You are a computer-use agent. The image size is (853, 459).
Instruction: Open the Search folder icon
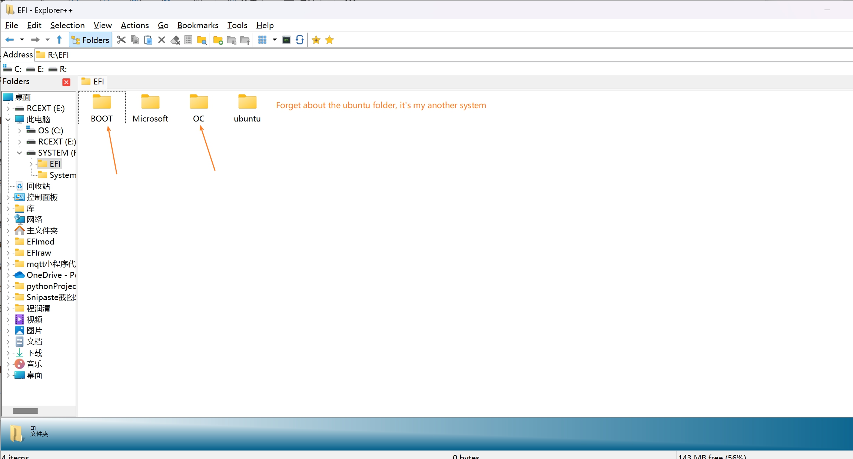click(202, 40)
